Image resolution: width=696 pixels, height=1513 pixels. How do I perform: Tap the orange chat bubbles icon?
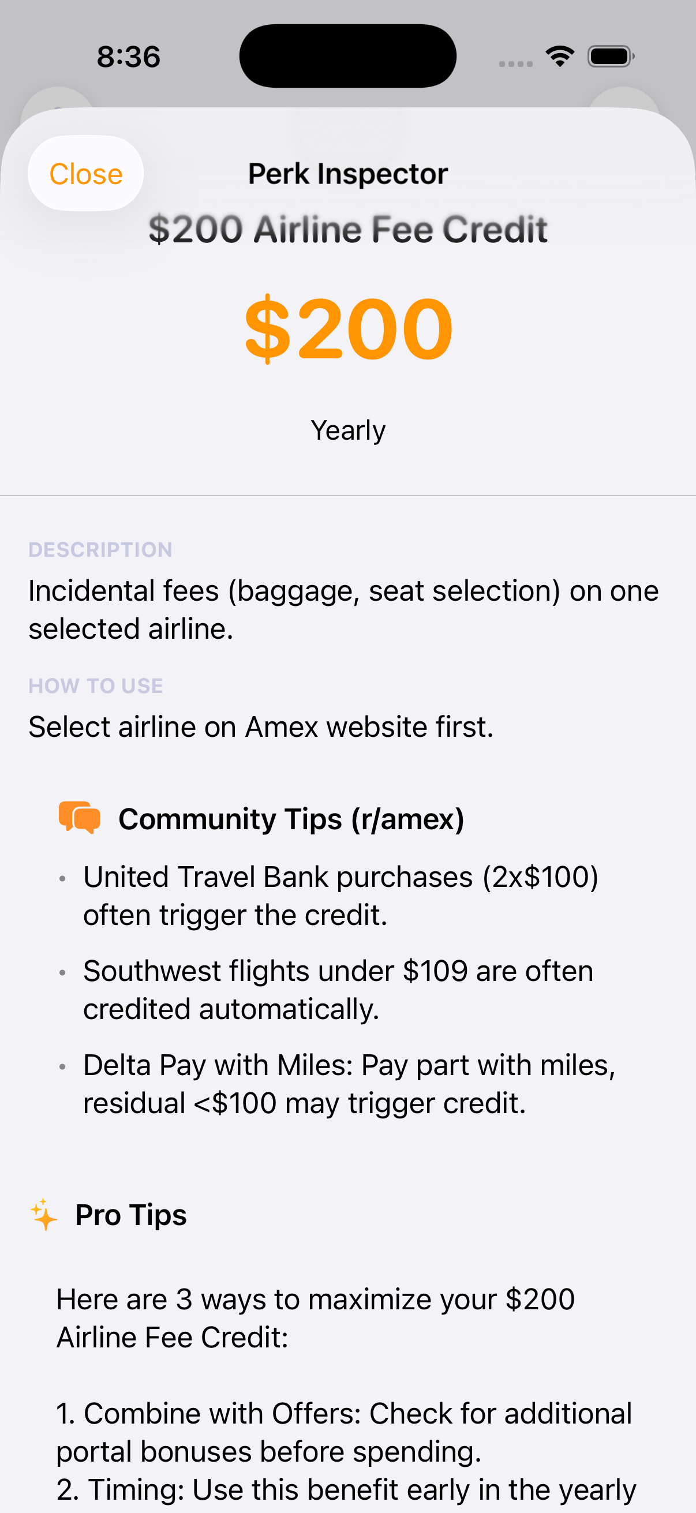(x=79, y=817)
